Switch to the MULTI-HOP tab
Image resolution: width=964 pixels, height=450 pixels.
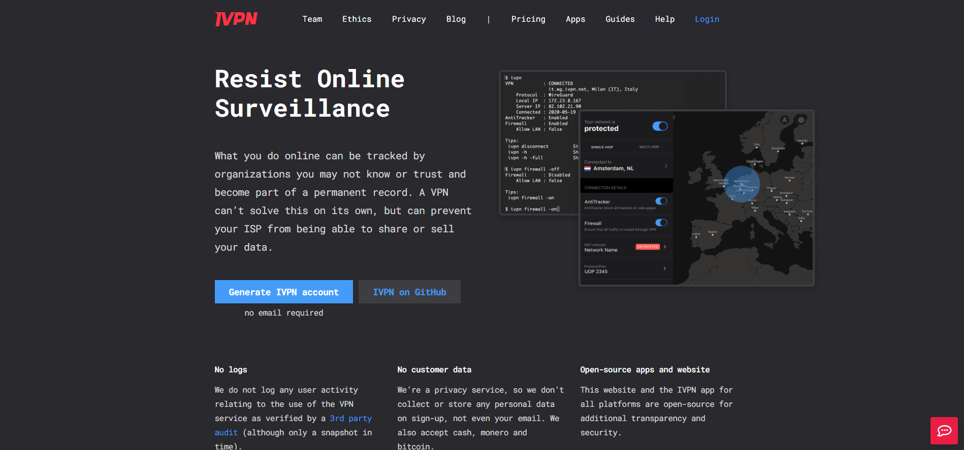(x=649, y=147)
